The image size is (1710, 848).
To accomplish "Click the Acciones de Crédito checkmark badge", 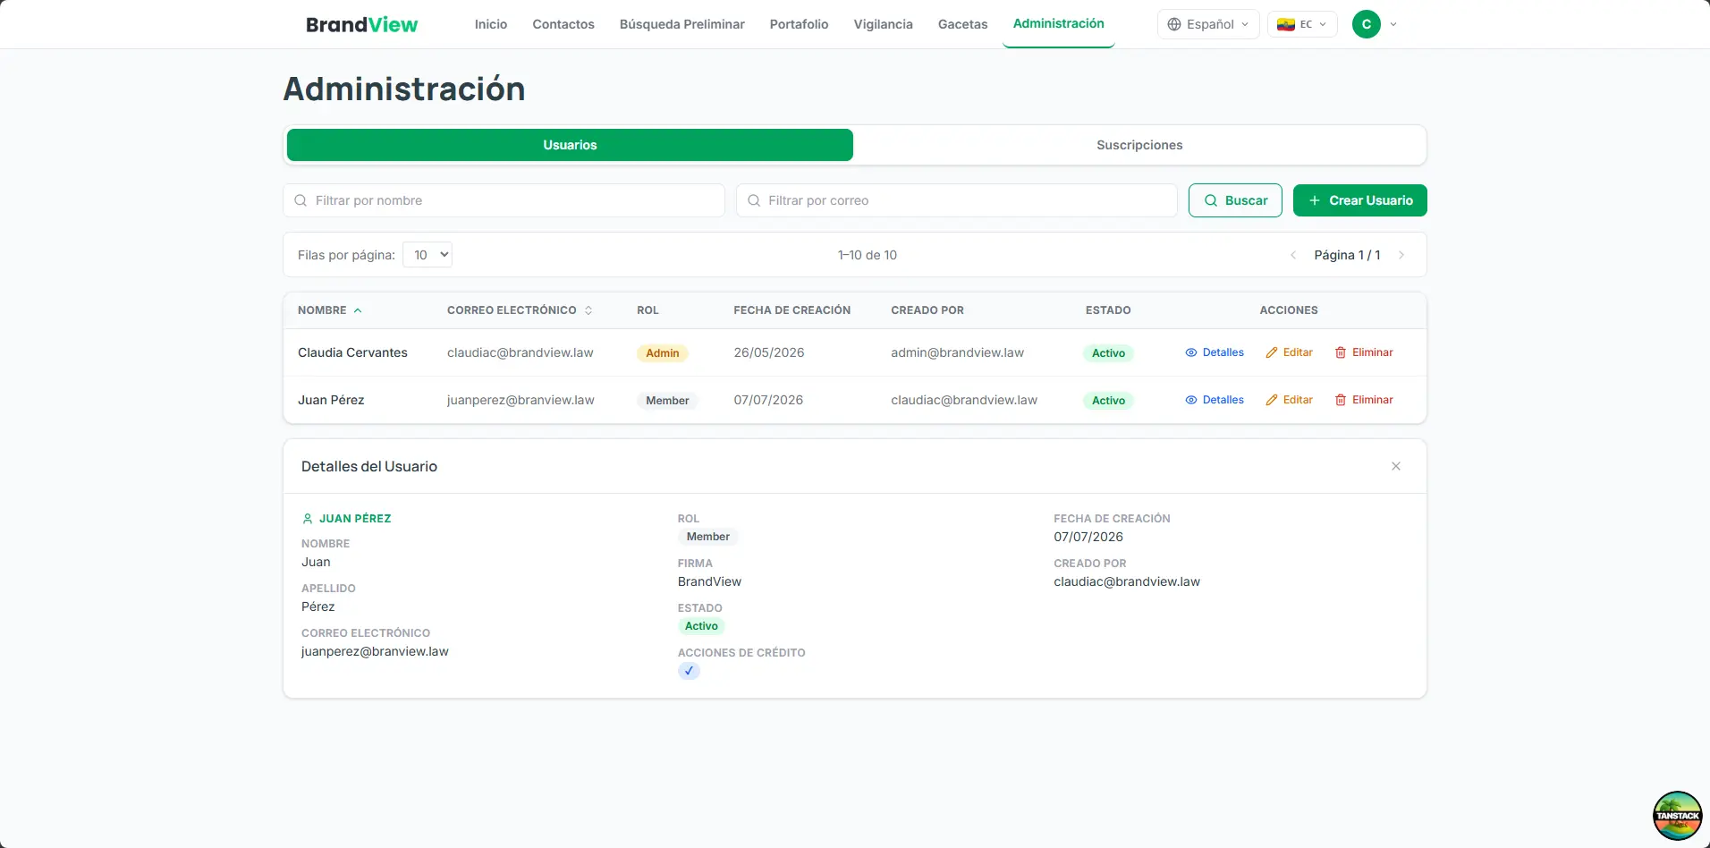I will (689, 671).
